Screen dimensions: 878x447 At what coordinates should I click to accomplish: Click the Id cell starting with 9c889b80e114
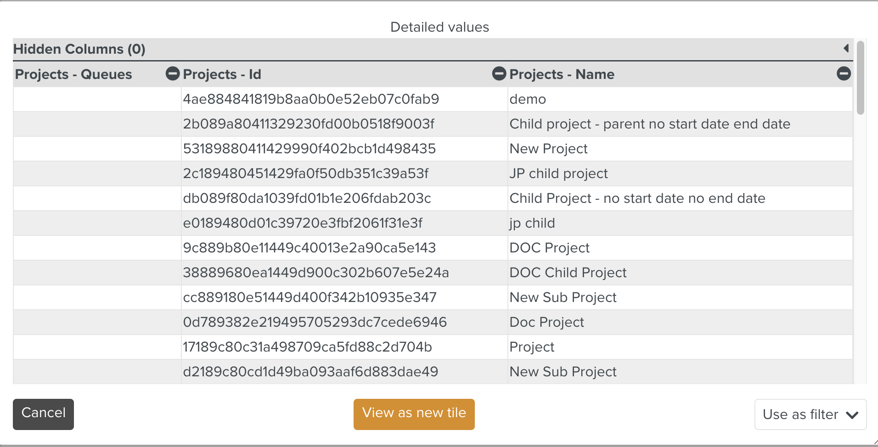pyautogui.click(x=309, y=248)
